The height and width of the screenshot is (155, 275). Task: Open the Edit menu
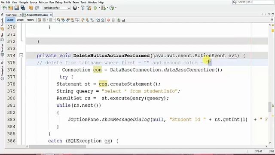pyautogui.click(x=8, y=3)
